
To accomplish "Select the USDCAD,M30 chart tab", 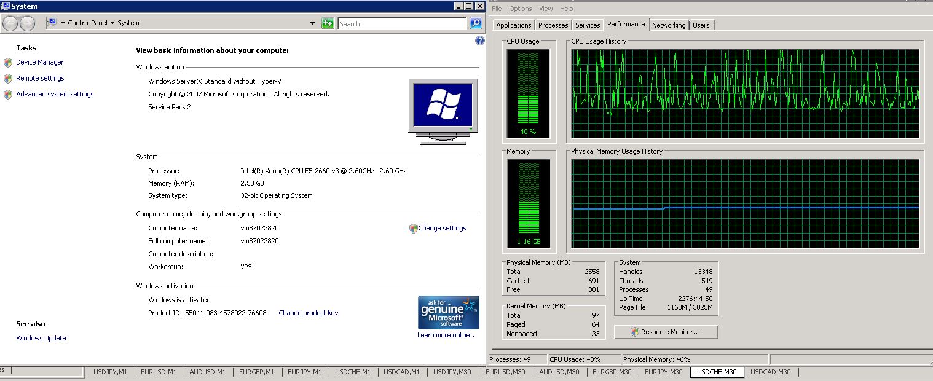I will 770,372.
